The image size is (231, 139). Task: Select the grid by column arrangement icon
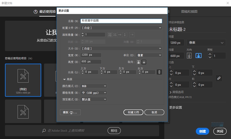[115, 35]
